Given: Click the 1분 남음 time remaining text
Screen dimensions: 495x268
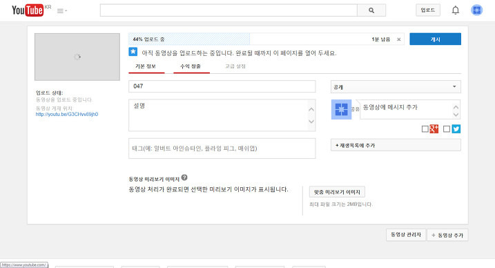Looking at the screenshot, I should coord(380,39).
